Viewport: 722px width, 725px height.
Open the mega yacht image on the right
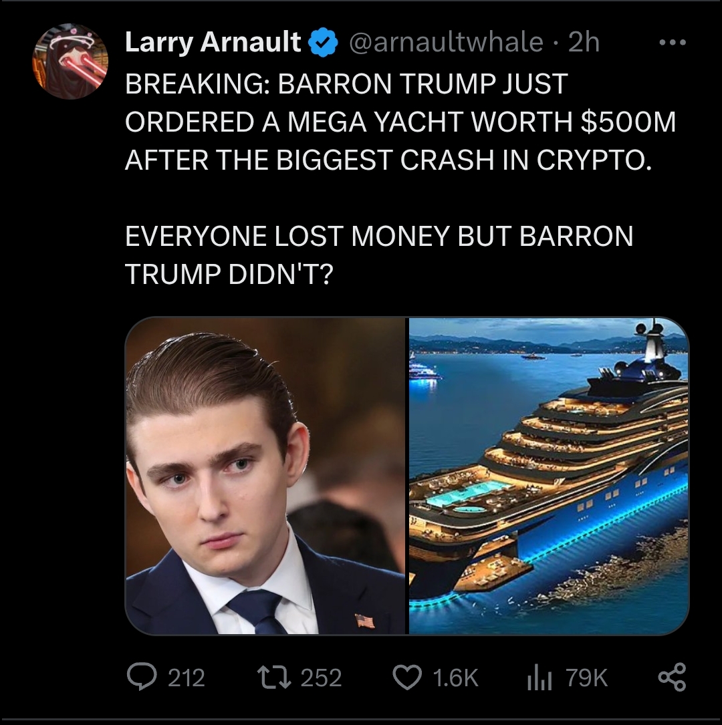[549, 476]
